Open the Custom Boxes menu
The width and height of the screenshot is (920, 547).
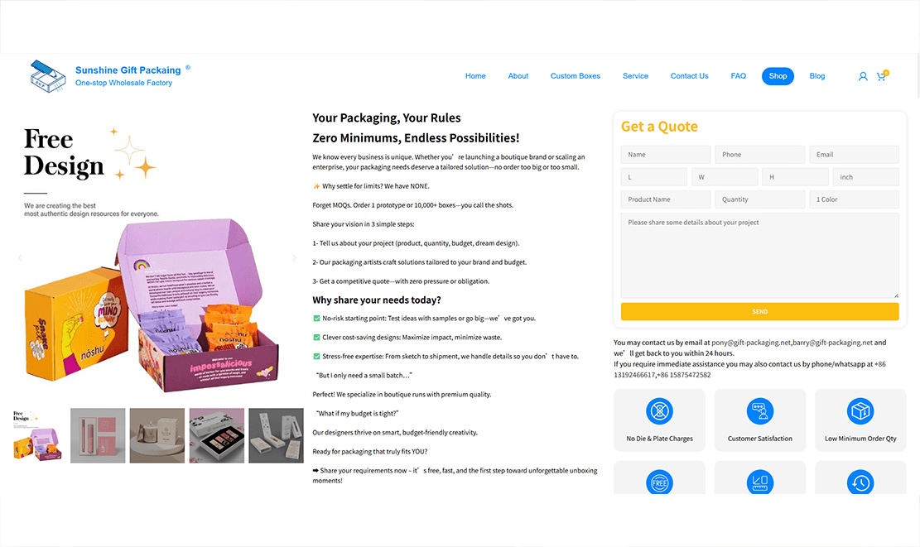point(575,76)
